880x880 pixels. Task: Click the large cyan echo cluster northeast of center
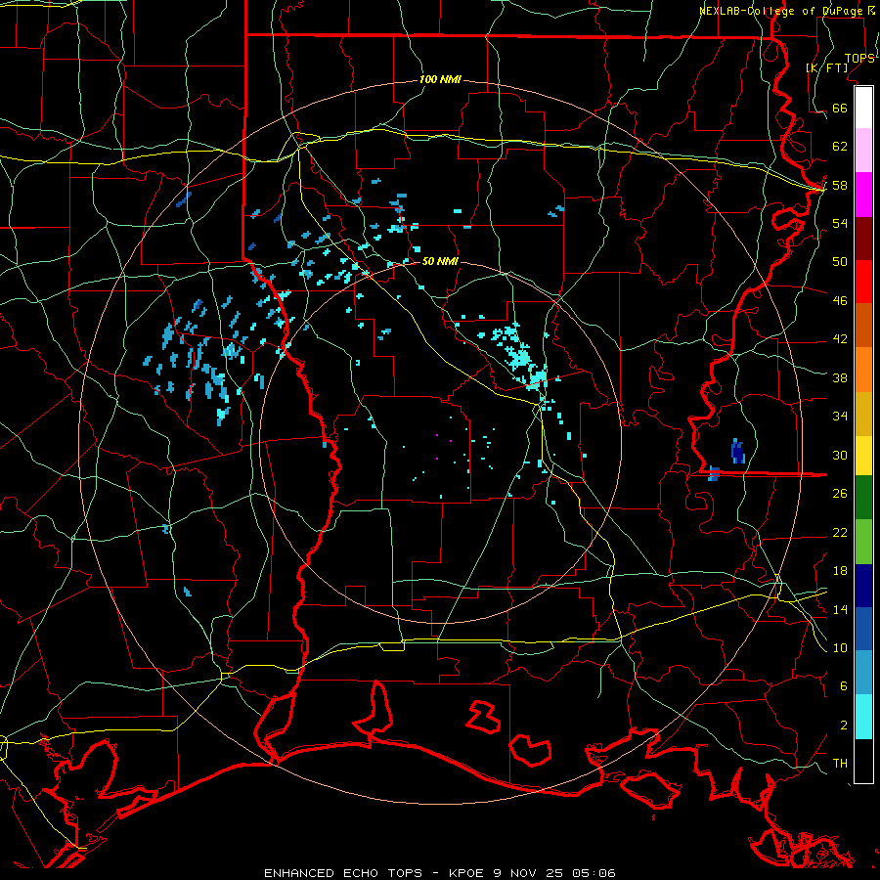click(521, 356)
